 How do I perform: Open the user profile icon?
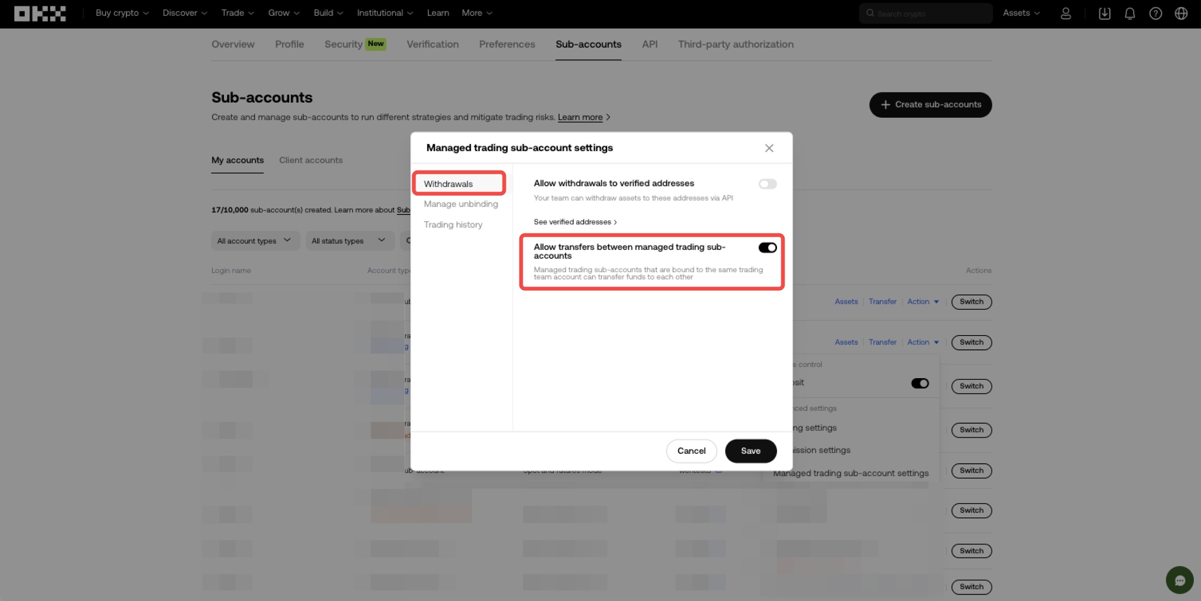click(1065, 14)
